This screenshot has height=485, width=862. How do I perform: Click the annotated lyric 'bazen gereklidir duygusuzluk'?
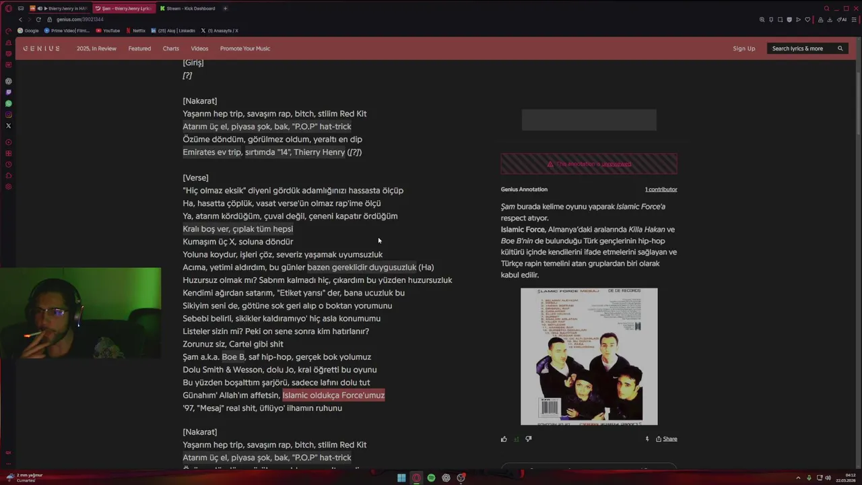click(362, 267)
